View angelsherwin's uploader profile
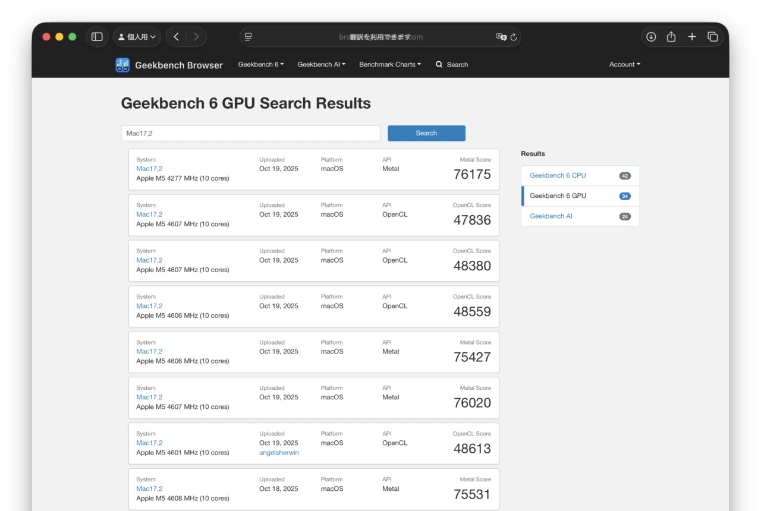This screenshot has height=511, width=761. click(279, 452)
